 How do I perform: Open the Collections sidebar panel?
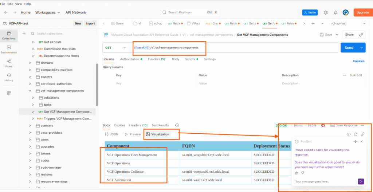[9, 35]
